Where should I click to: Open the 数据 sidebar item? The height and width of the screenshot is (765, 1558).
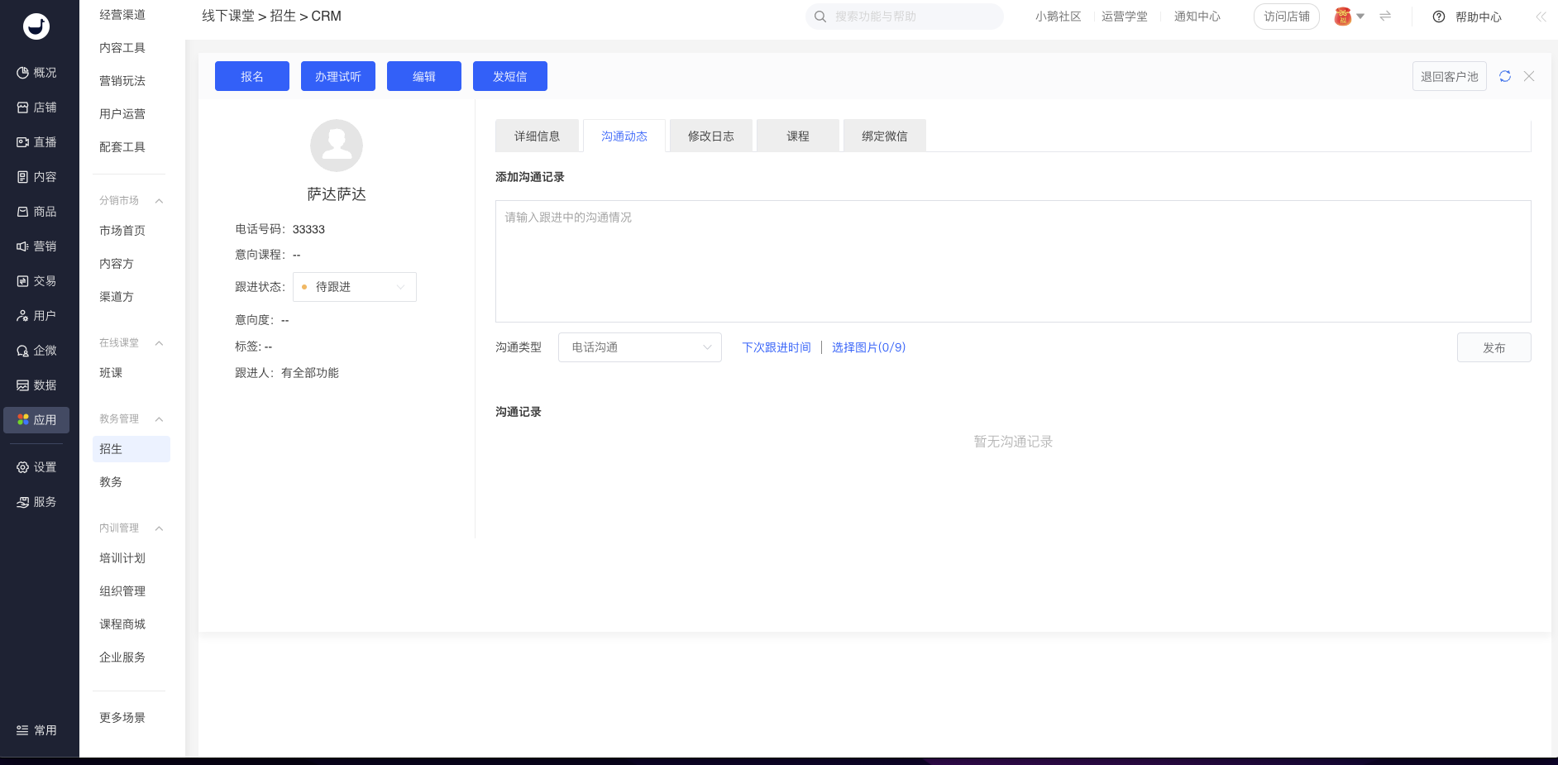pos(36,385)
